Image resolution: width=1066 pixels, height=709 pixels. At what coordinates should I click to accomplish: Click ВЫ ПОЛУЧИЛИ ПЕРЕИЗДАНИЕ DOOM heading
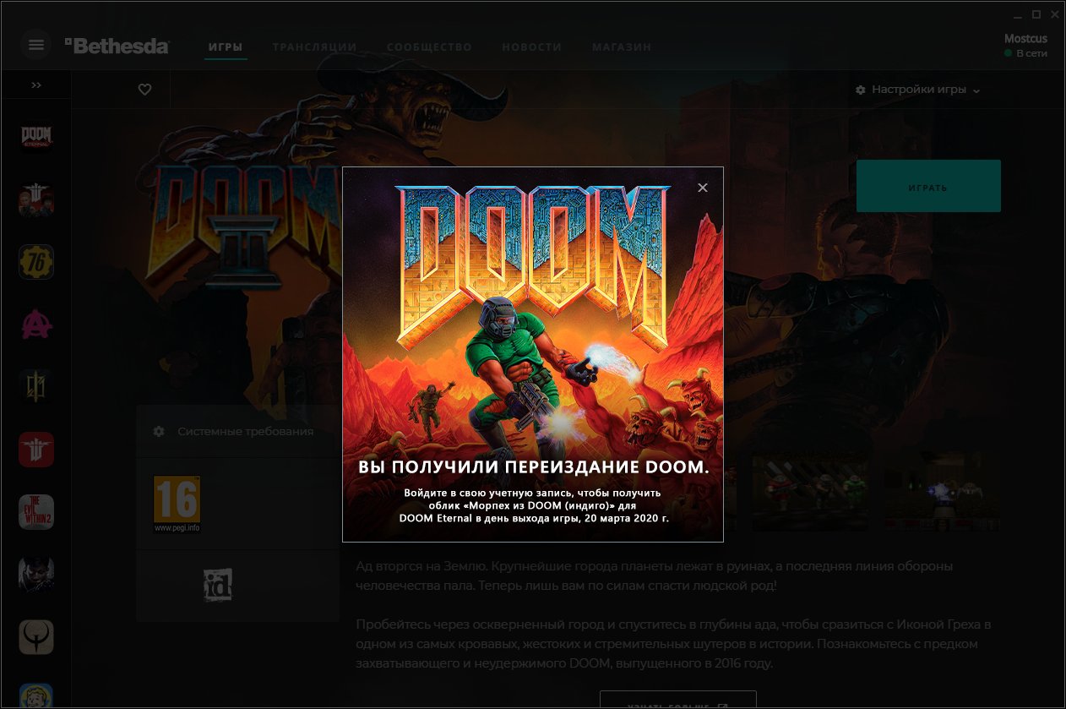click(x=533, y=467)
